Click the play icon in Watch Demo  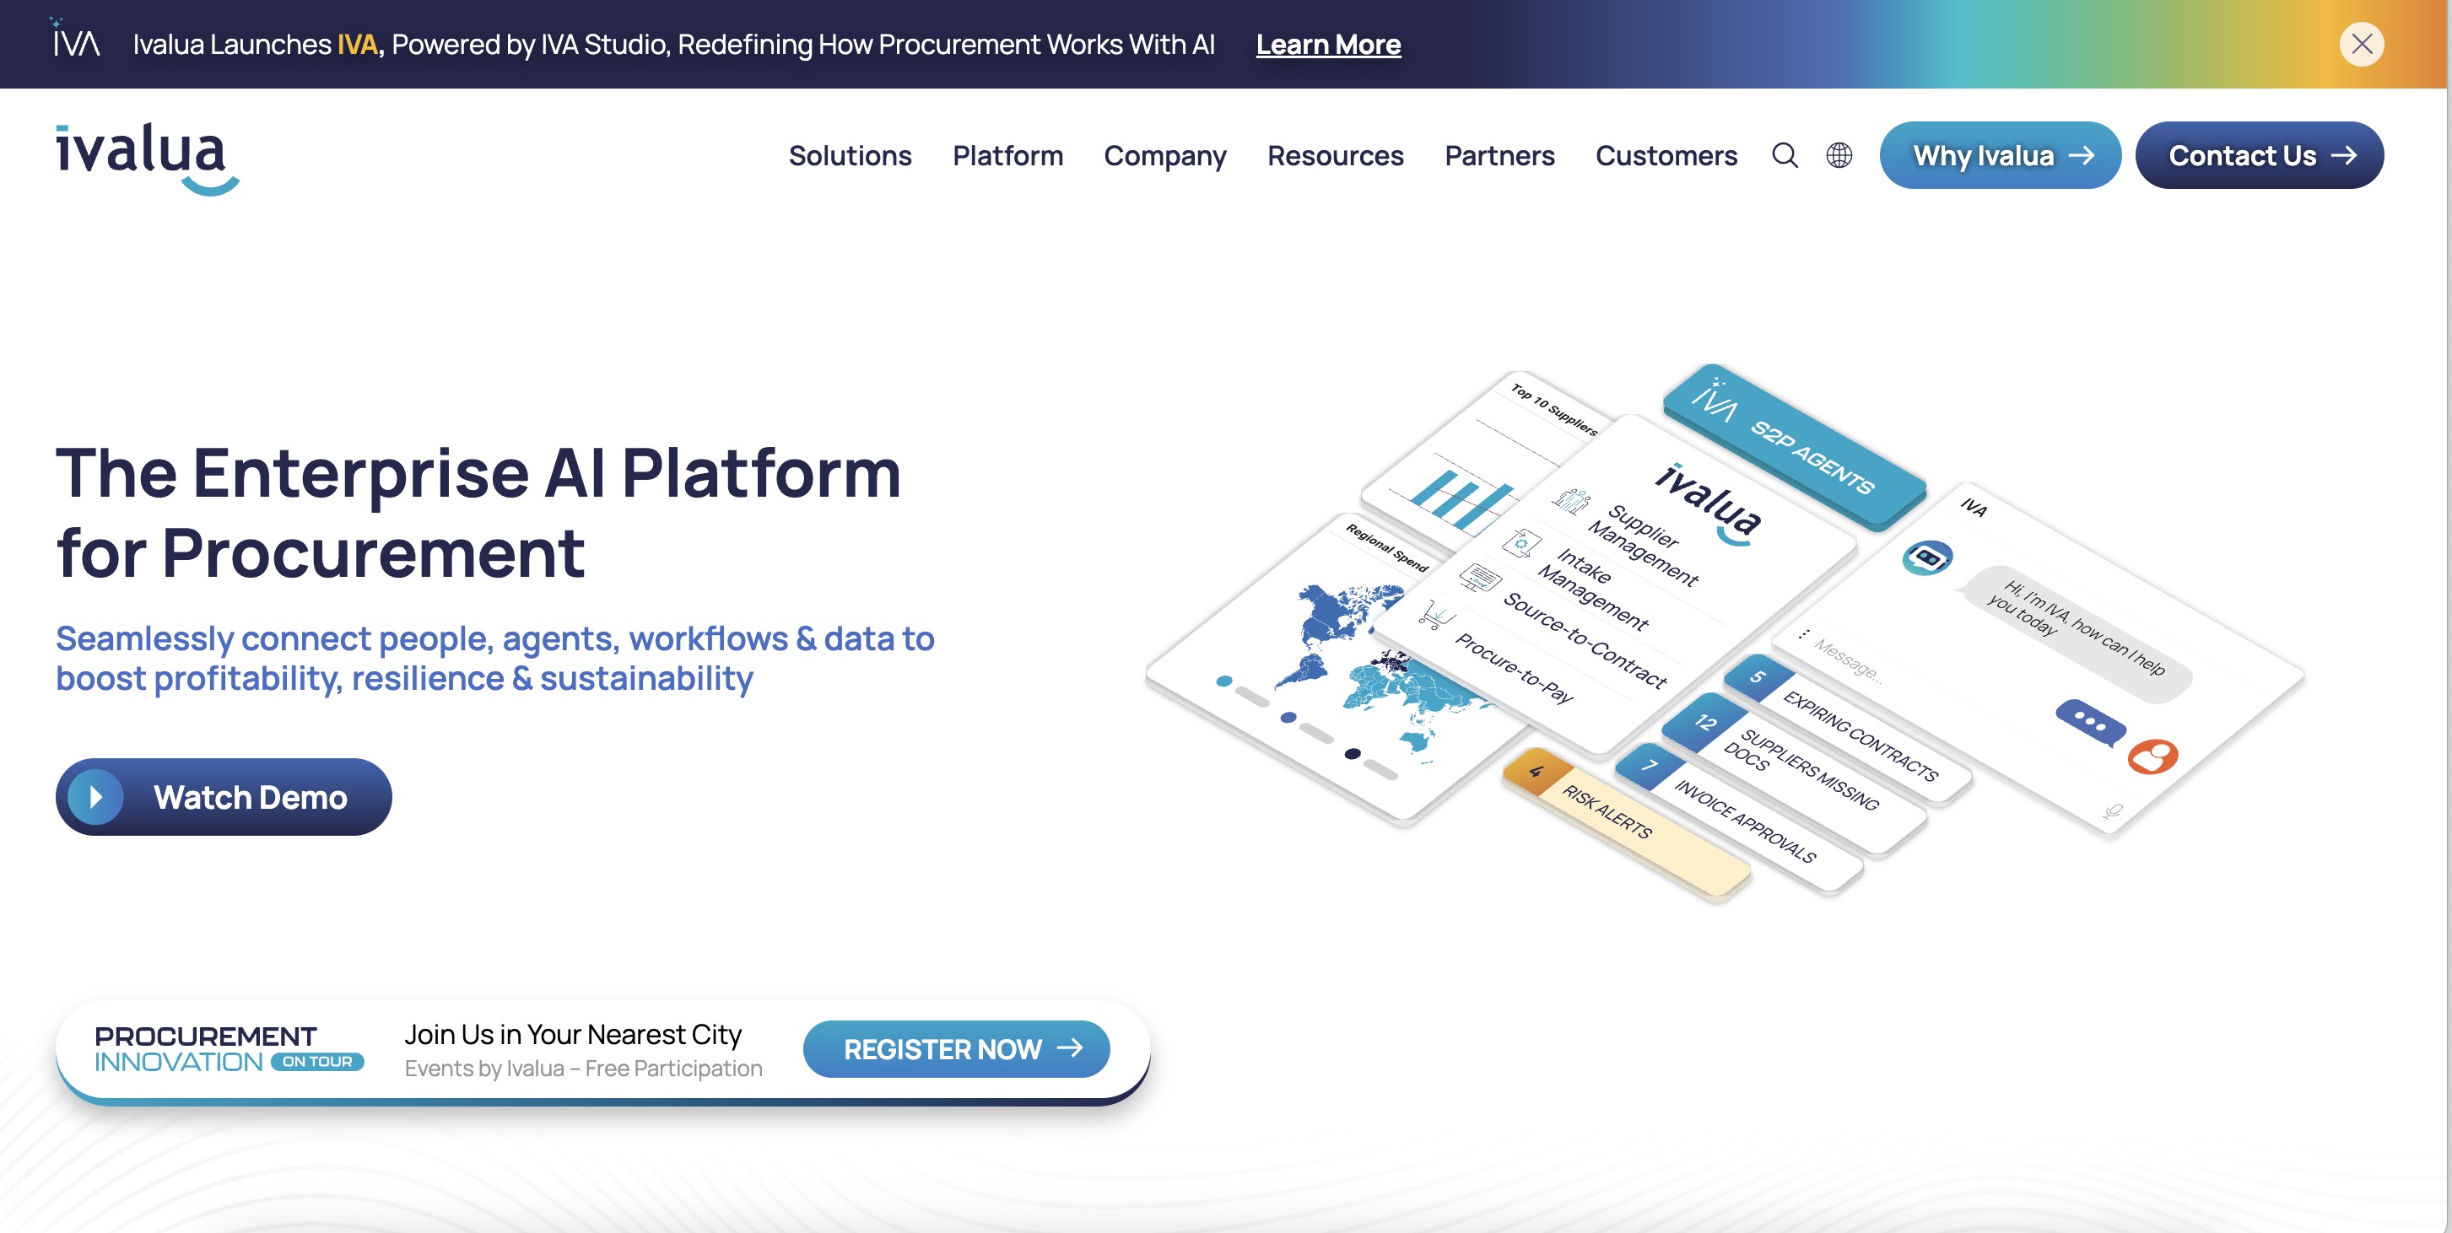click(x=95, y=797)
